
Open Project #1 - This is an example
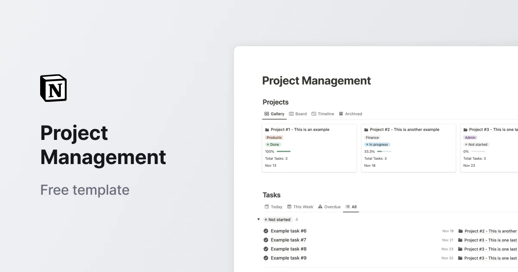[300, 129]
